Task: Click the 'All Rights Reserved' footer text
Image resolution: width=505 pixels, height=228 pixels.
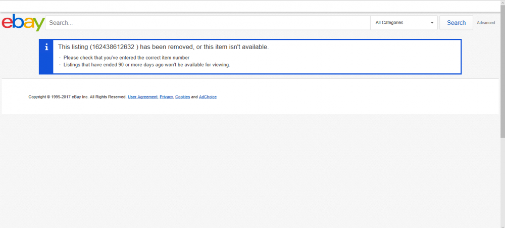Action: 108,97
